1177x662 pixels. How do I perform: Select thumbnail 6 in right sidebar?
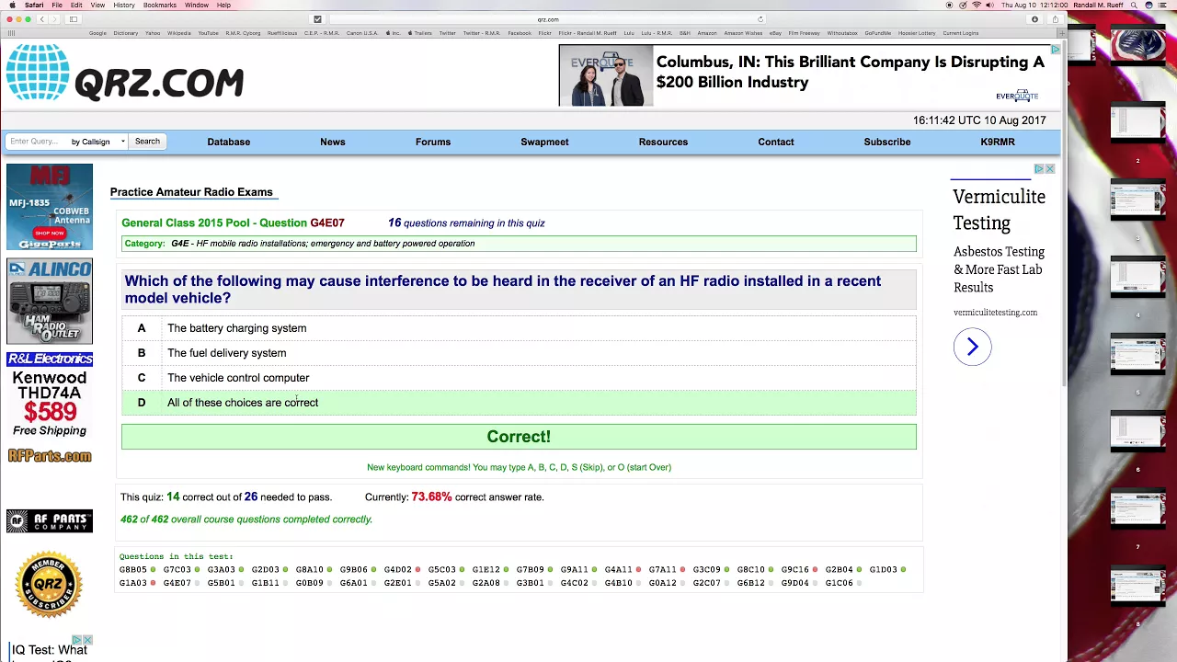pyautogui.click(x=1137, y=432)
